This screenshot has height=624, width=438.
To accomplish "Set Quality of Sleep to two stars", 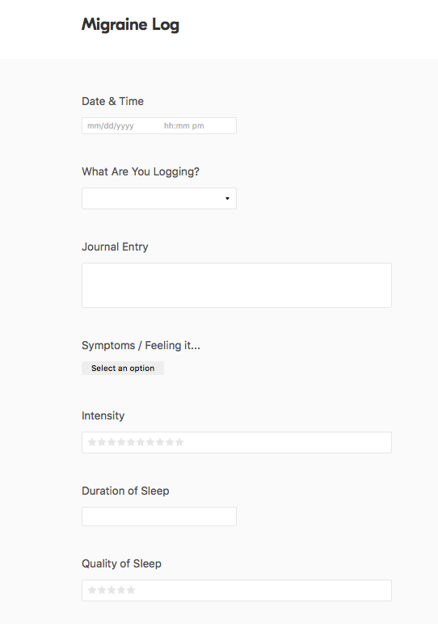I will pyautogui.click(x=102, y=590).
